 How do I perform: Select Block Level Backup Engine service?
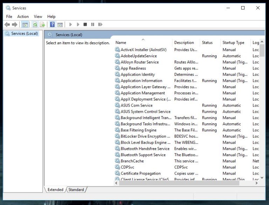187,142
